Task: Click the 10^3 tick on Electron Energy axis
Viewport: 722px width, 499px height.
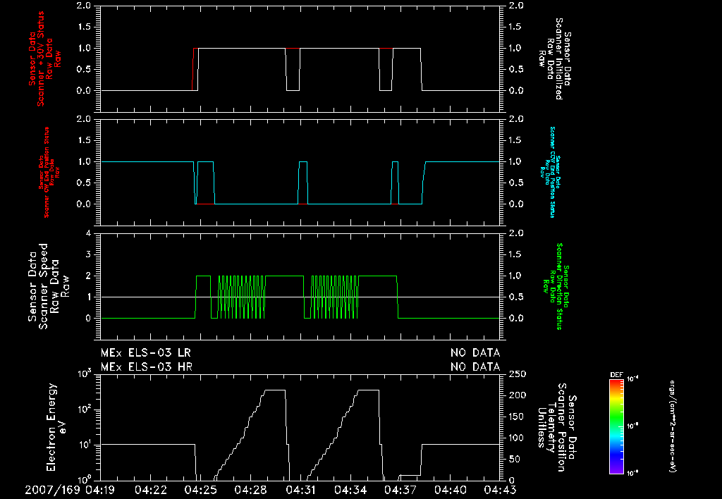Action: pos(85,373)
